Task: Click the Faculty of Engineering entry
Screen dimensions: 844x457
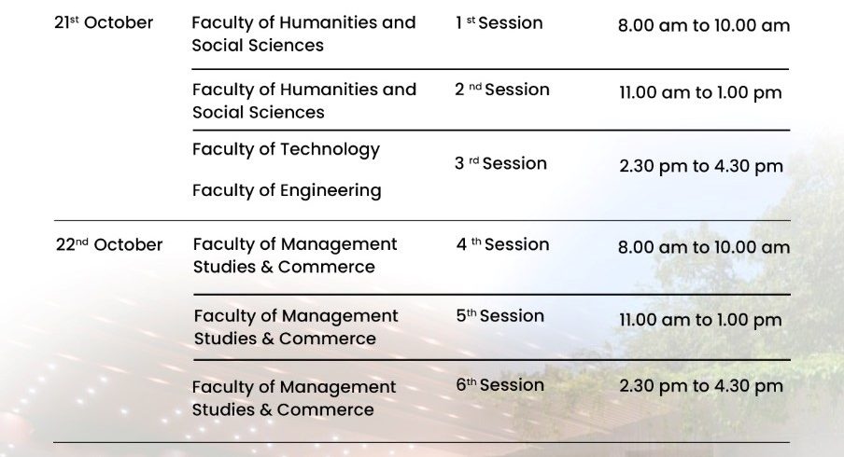Action: 287,190
